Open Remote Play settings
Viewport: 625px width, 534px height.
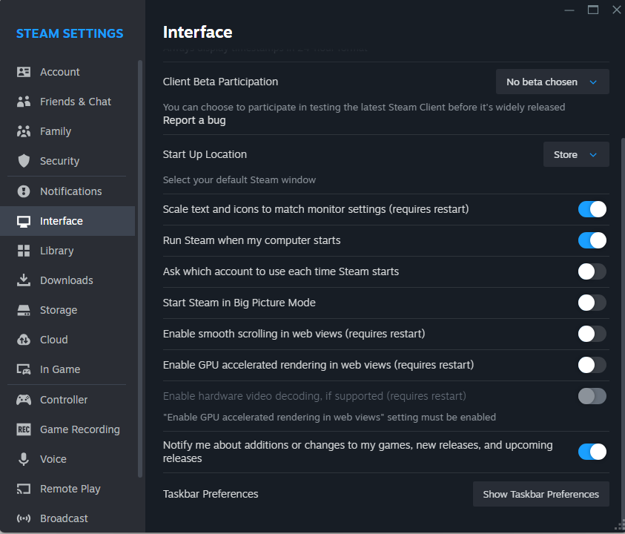coord(67,489)
